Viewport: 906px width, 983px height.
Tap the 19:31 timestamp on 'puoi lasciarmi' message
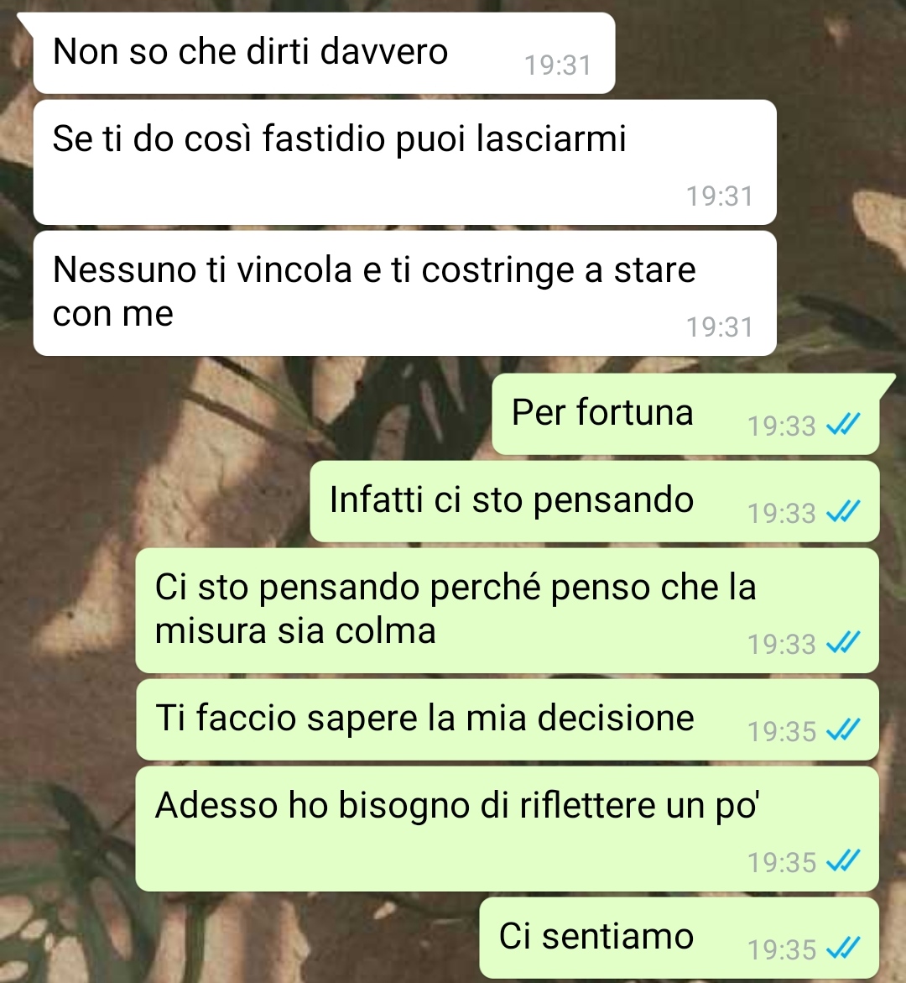point(720,196)
